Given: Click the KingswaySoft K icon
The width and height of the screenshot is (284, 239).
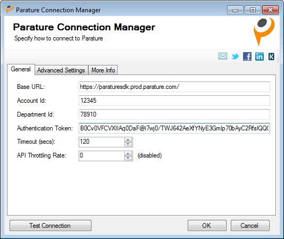Looking at the screenshot, I should tap(271, 56).
